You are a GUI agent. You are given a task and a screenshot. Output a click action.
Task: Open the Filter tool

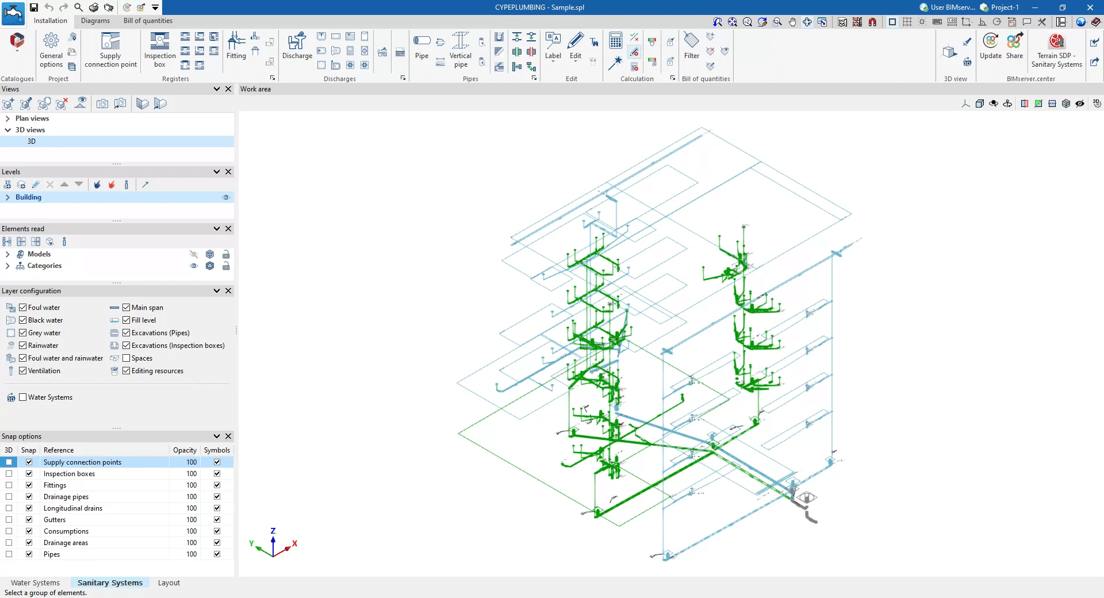(x=691, y=46)
